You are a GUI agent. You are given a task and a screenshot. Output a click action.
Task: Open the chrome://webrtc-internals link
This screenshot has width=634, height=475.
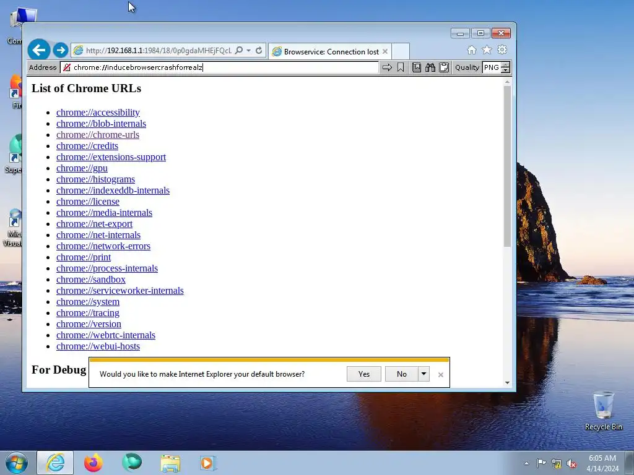[105, 335]
